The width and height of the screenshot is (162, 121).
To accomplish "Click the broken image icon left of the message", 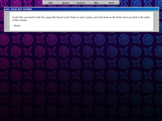I will tap(7, 14).
